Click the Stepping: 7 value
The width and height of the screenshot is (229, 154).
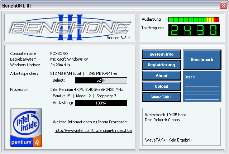[x=106, y=96]
